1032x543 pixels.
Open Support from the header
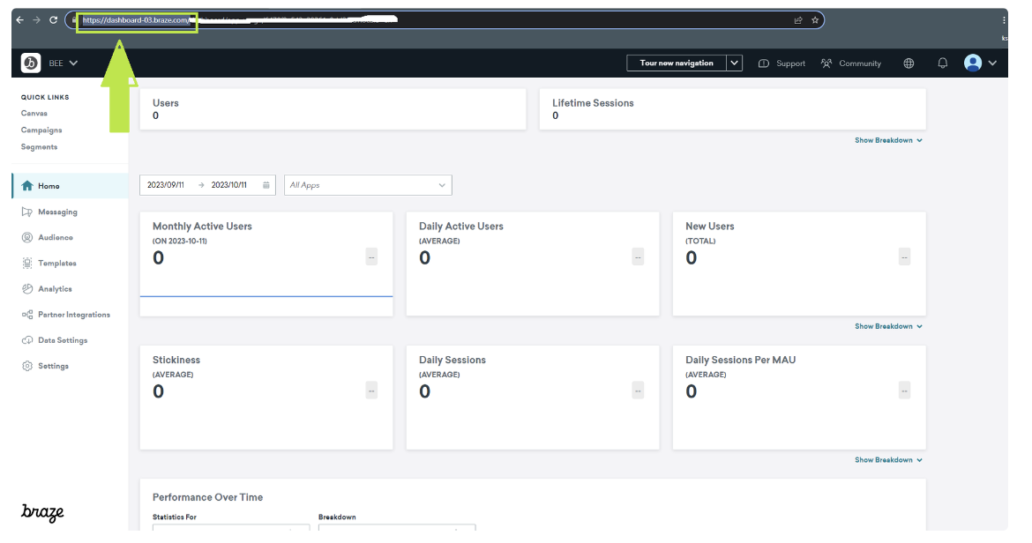click(x=781, y=63)
